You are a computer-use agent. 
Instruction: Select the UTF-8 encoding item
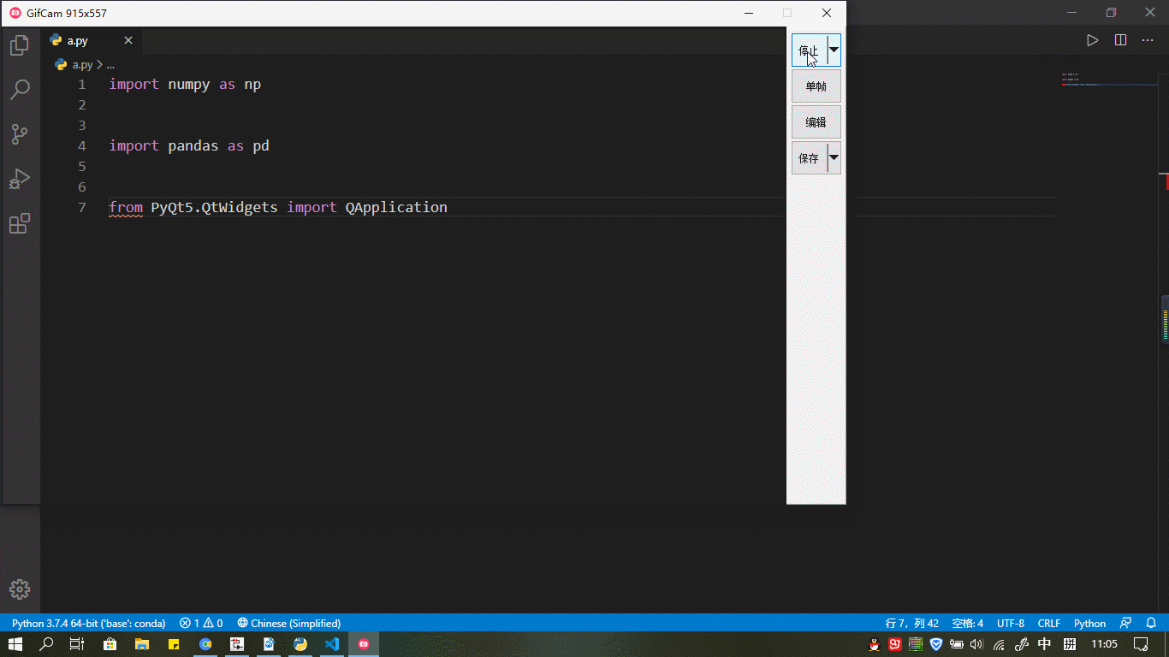tap(1011, 623)
